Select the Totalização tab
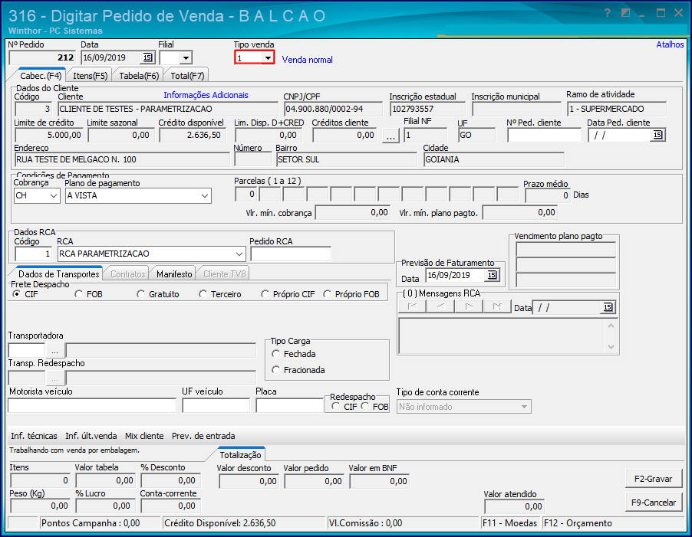Viewport: 692px width, 537px height. click(241, 455)
